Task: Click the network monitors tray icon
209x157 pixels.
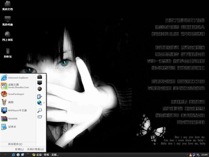Action: click(194, 155)
